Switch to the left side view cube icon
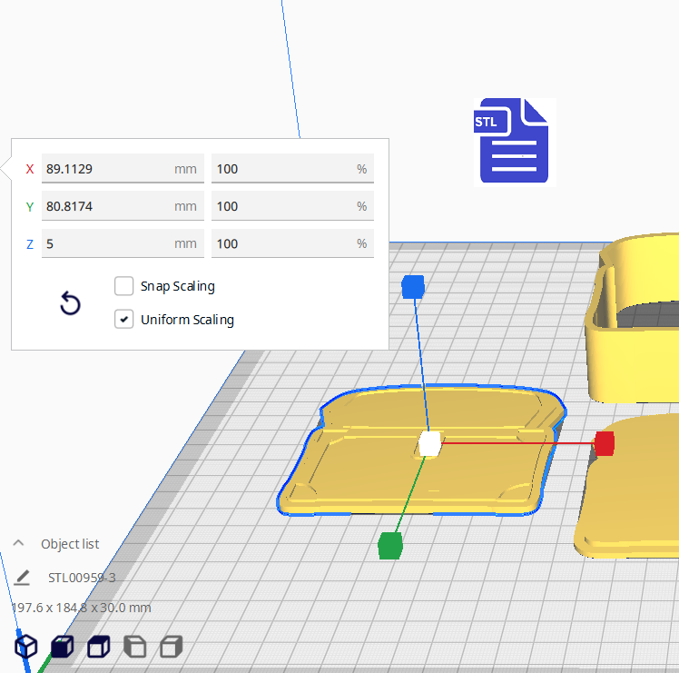 [x=134, y=647]
